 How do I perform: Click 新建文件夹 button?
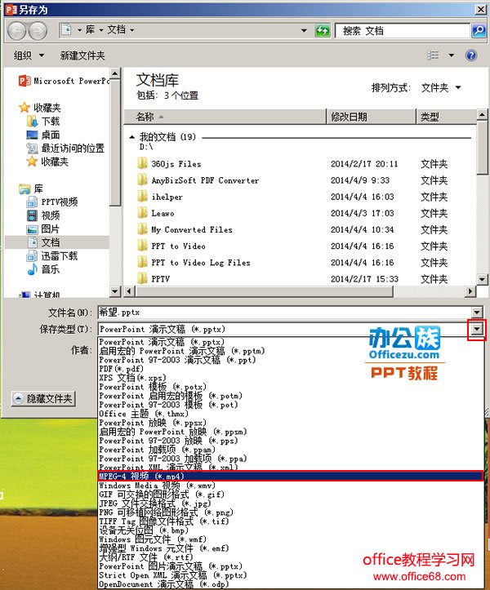point(82,55)
